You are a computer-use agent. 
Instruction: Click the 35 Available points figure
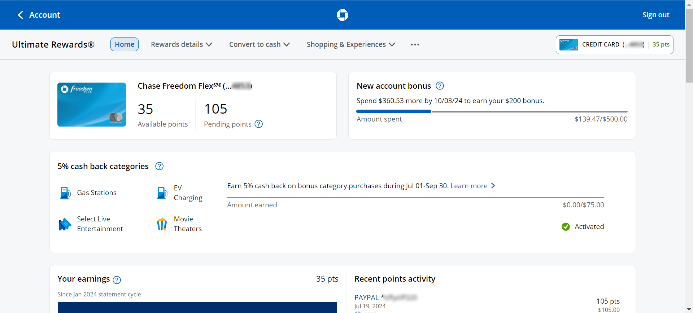(x=145, y=109)
